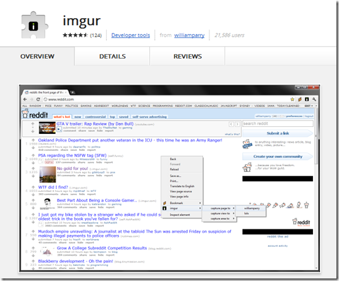Open the Developer tools category link
The height and width of the screenshot is (281, 339).
point(130,35)
